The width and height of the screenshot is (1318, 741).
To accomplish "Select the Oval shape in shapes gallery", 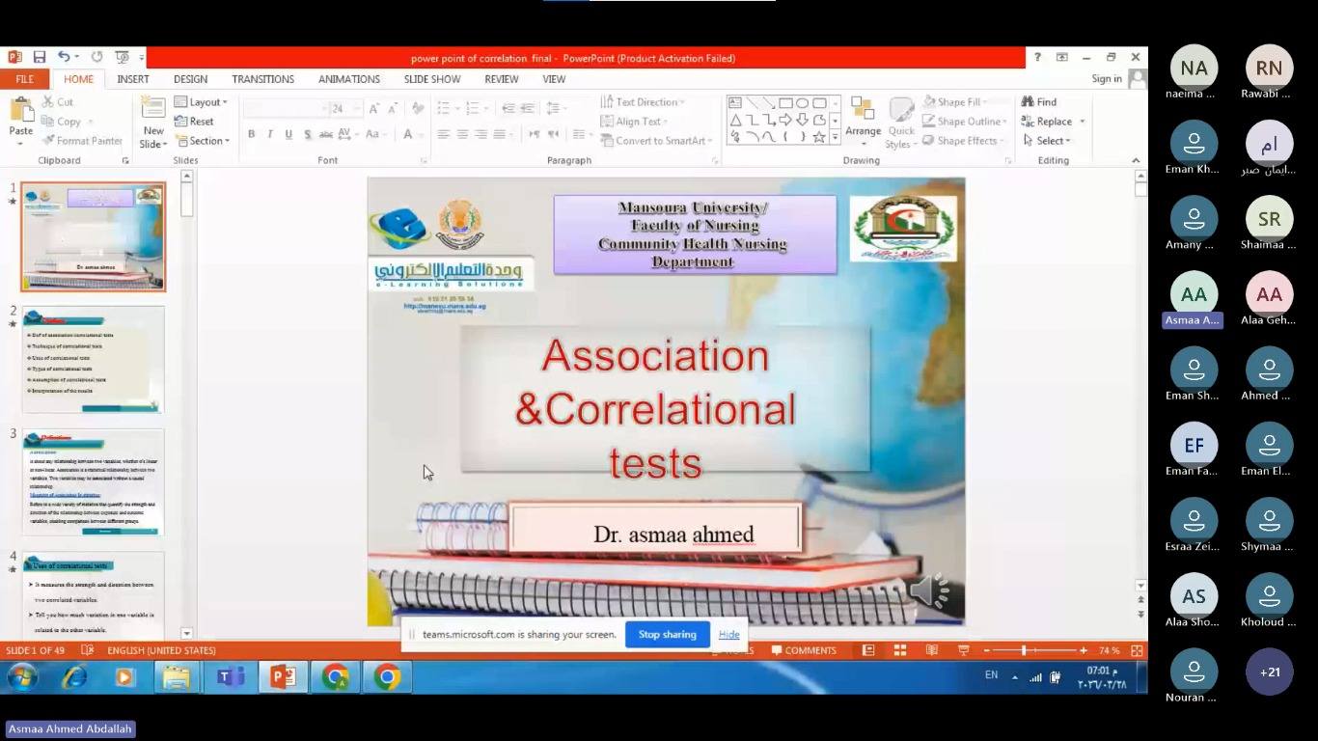I will coord(802,103).
